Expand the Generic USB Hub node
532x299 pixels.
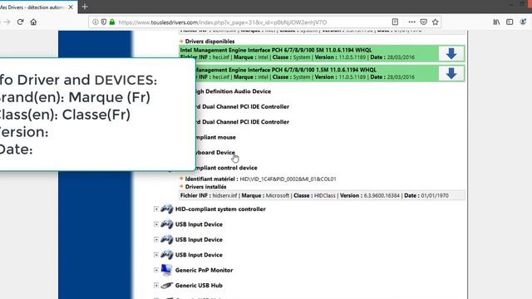pos(156,286)
